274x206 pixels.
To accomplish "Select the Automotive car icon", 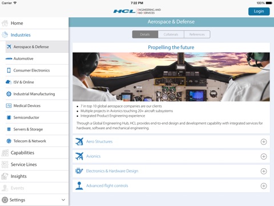I will point(9,58).
